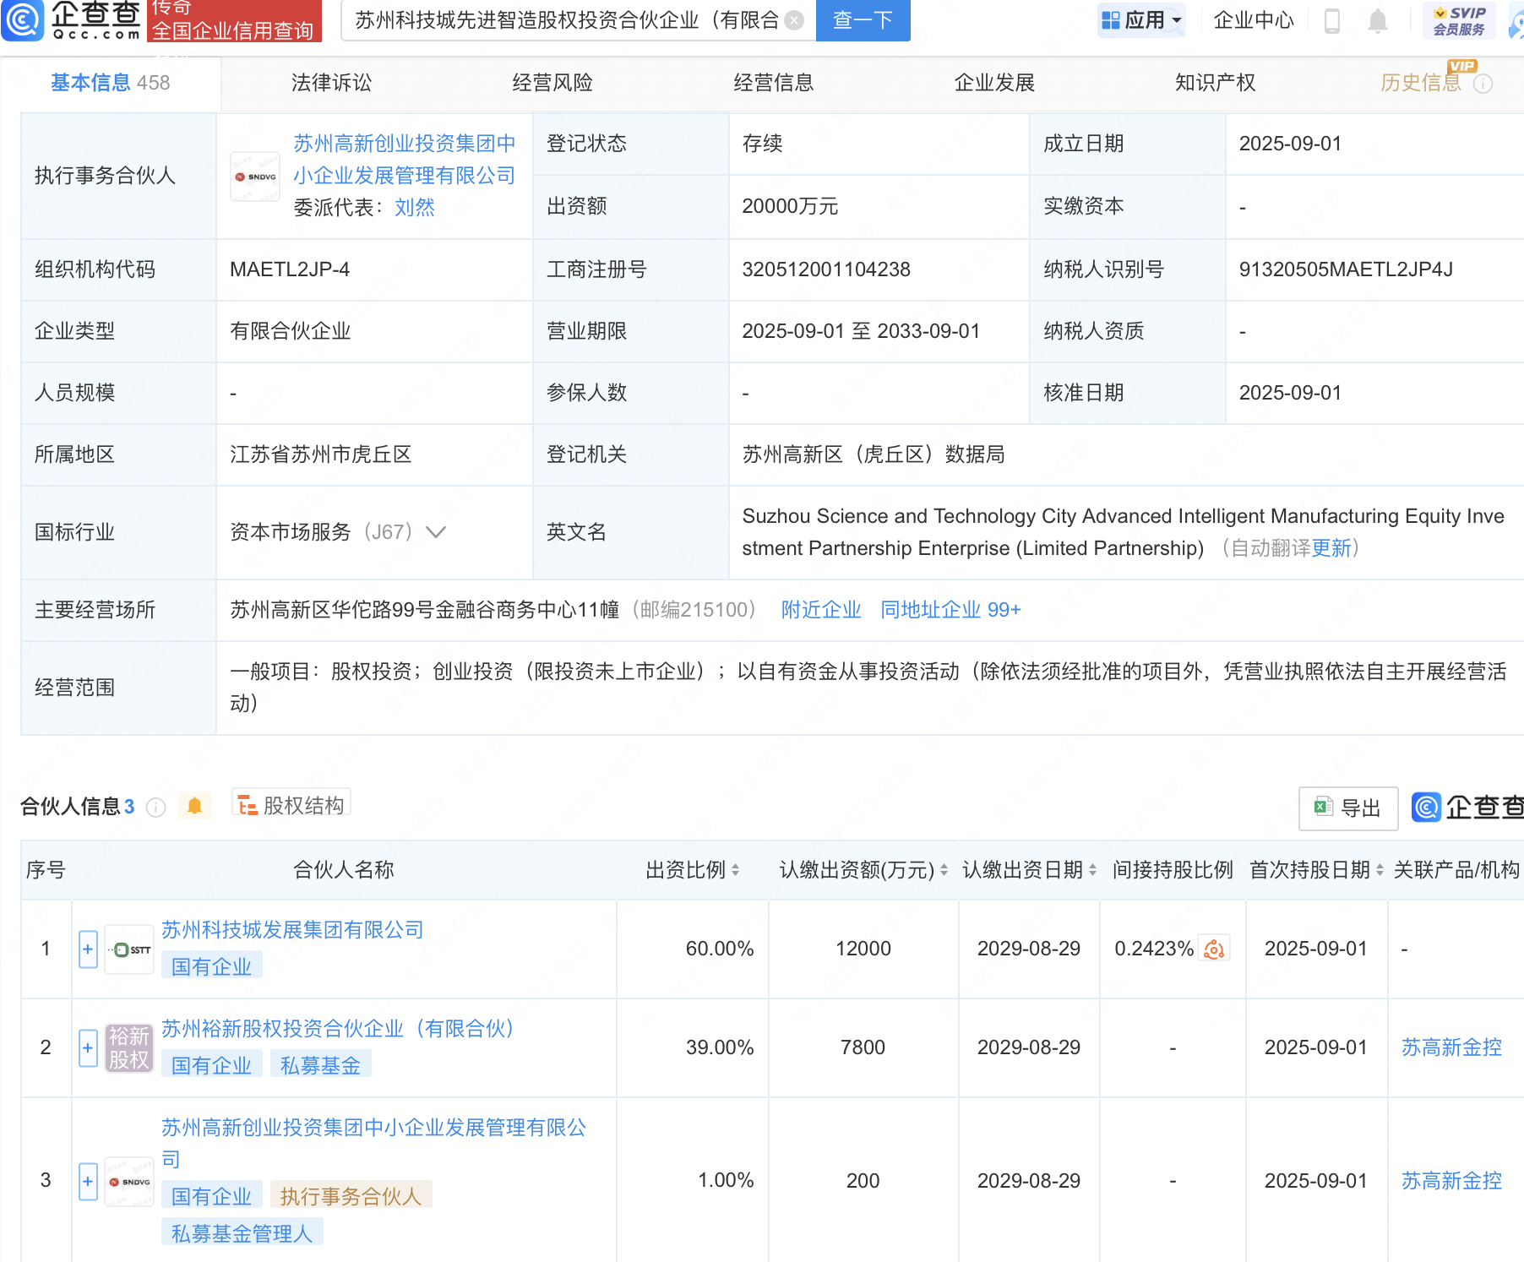Click the 执行事务合伙人 tag
Viewport: 1524px width, 1262px height.
pyautogui.click(x=351, y=1196)
